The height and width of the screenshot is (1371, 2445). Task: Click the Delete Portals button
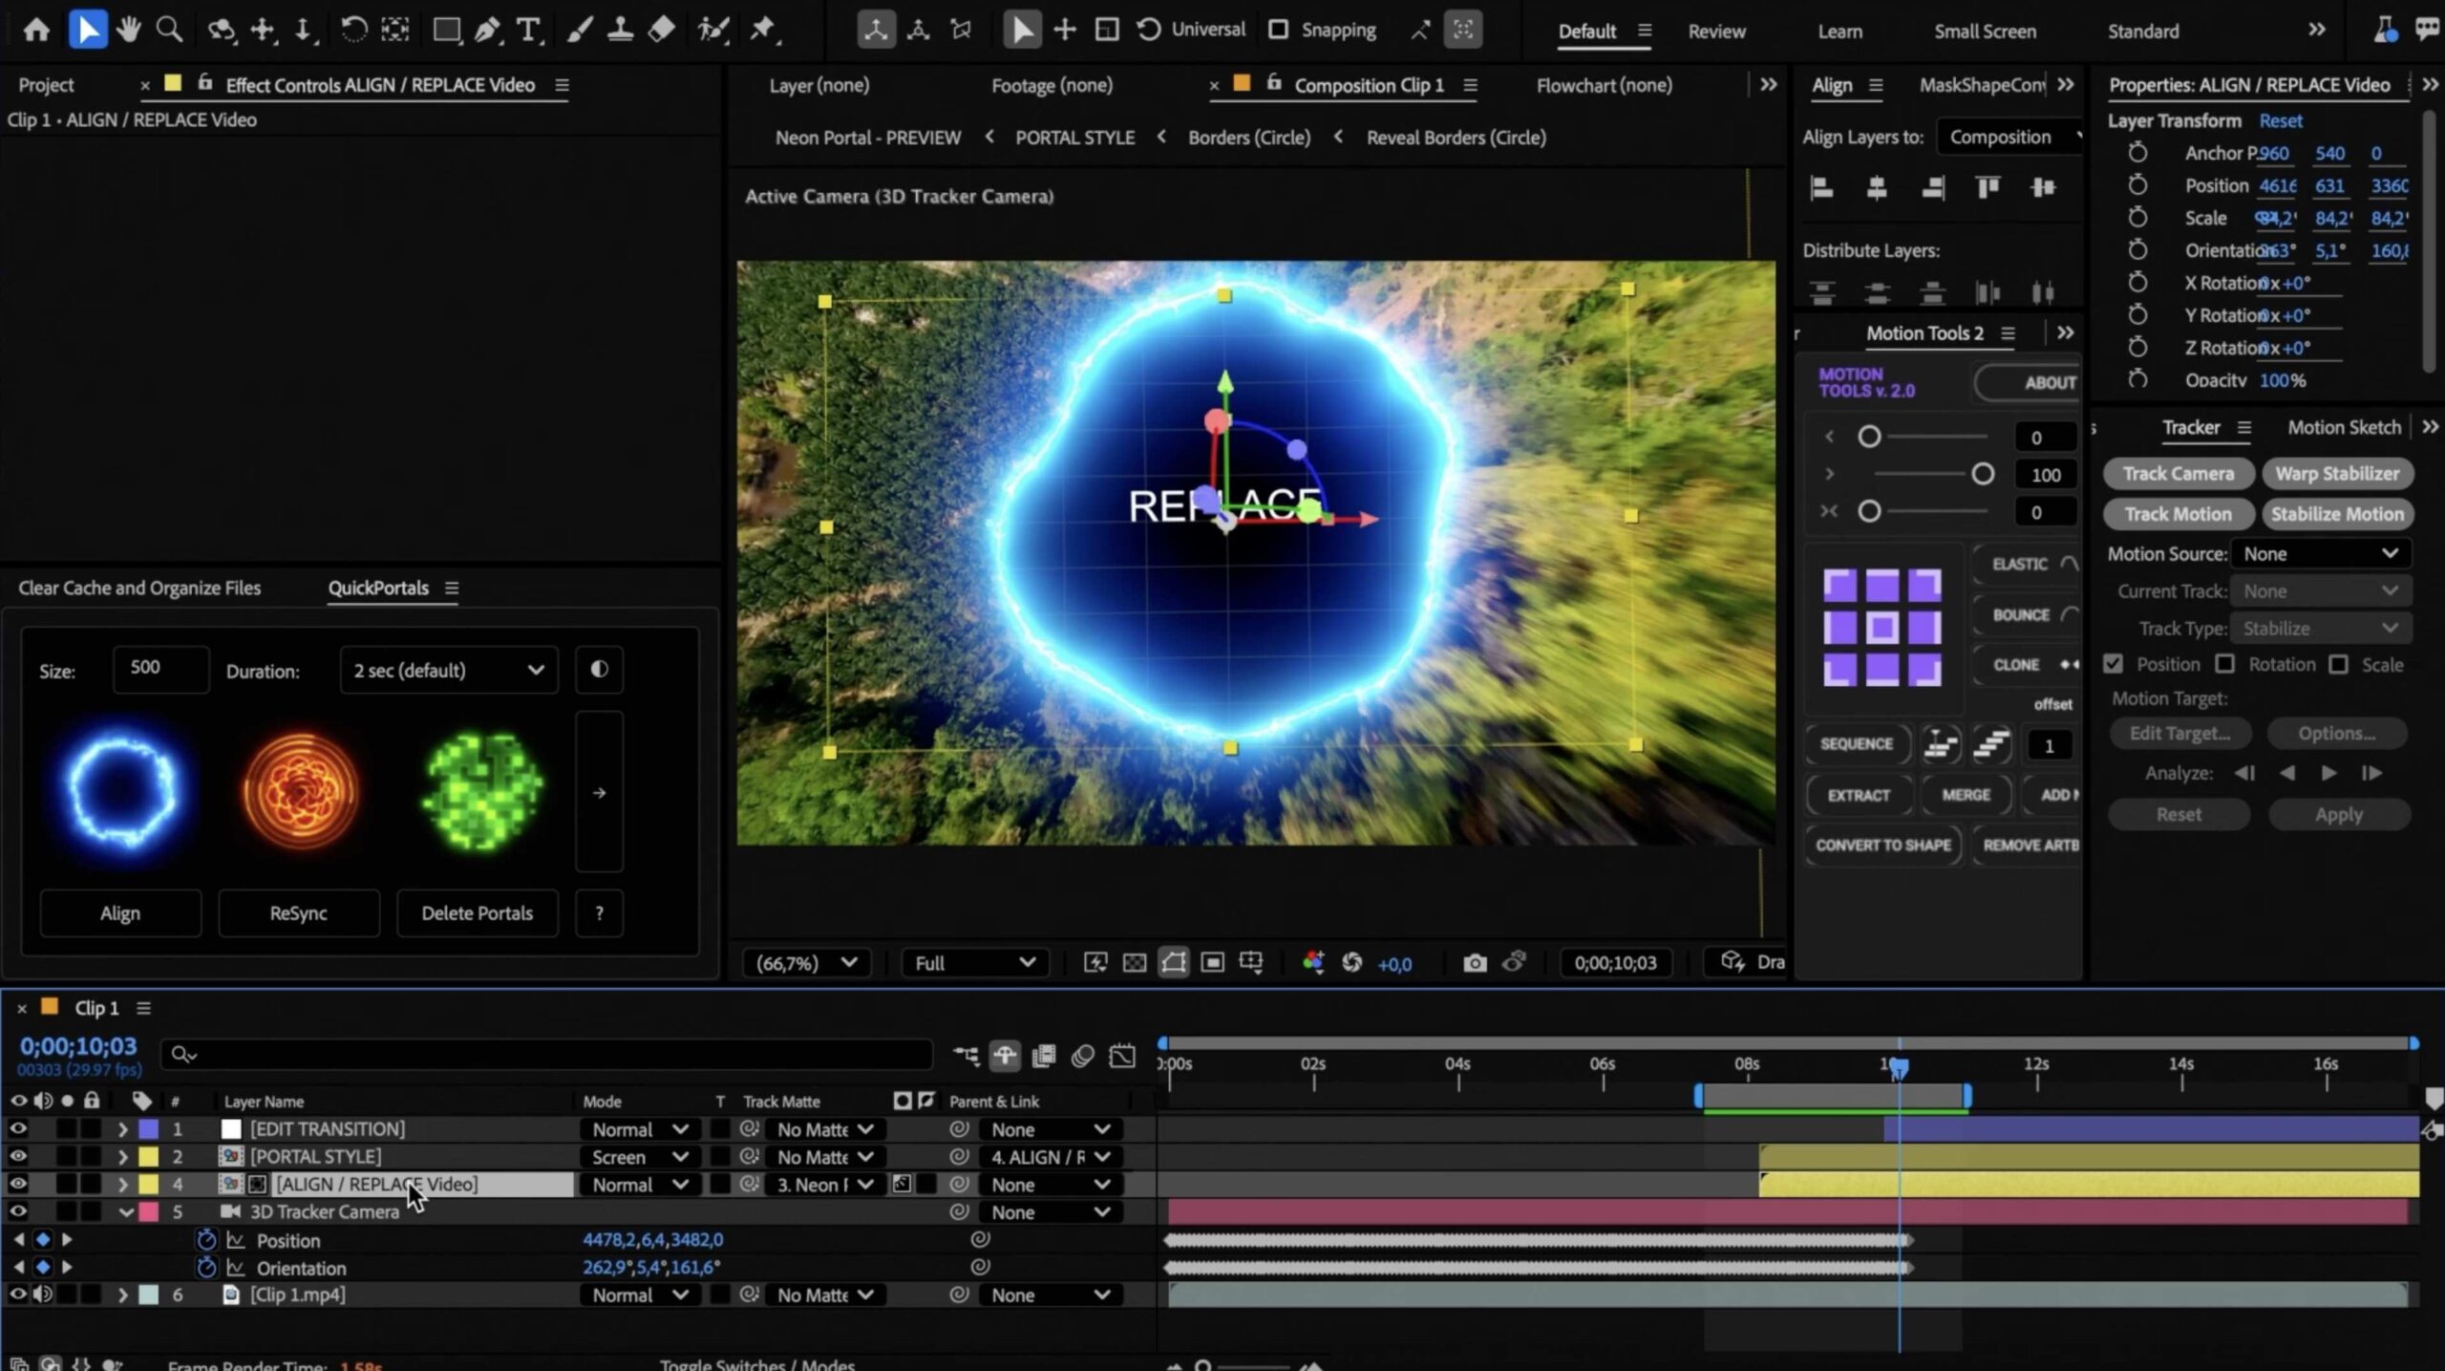click(477, 912)
